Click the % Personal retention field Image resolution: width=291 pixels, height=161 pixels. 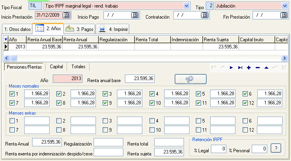click(x=259, y=149)
